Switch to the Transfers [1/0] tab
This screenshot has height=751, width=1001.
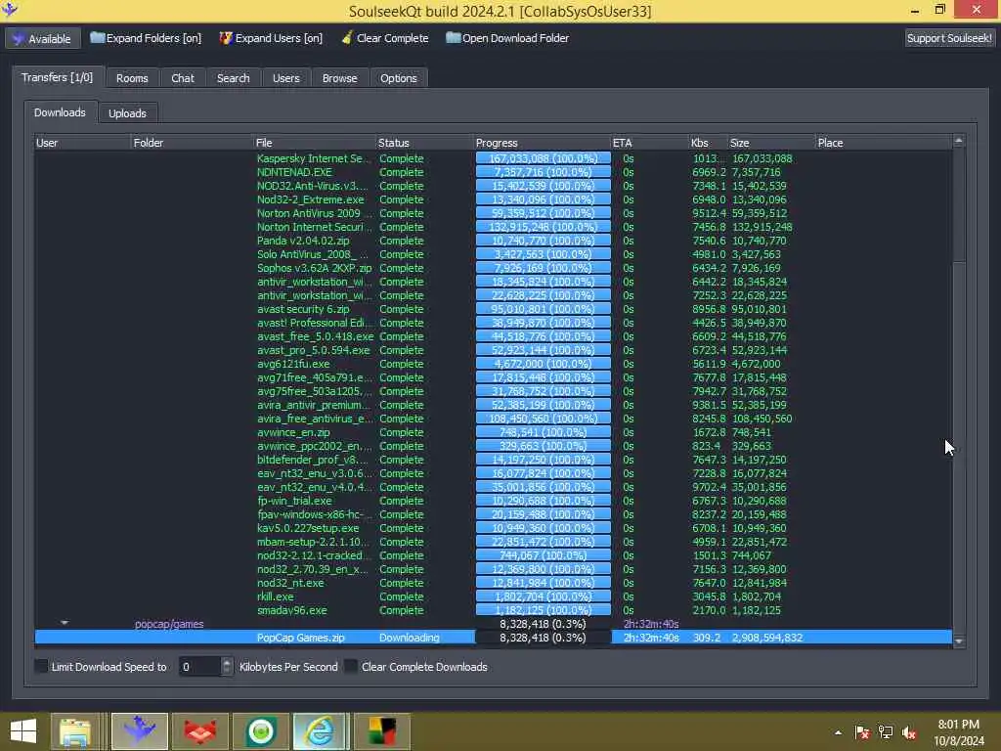pyautogui.click(x=58, y=77)
